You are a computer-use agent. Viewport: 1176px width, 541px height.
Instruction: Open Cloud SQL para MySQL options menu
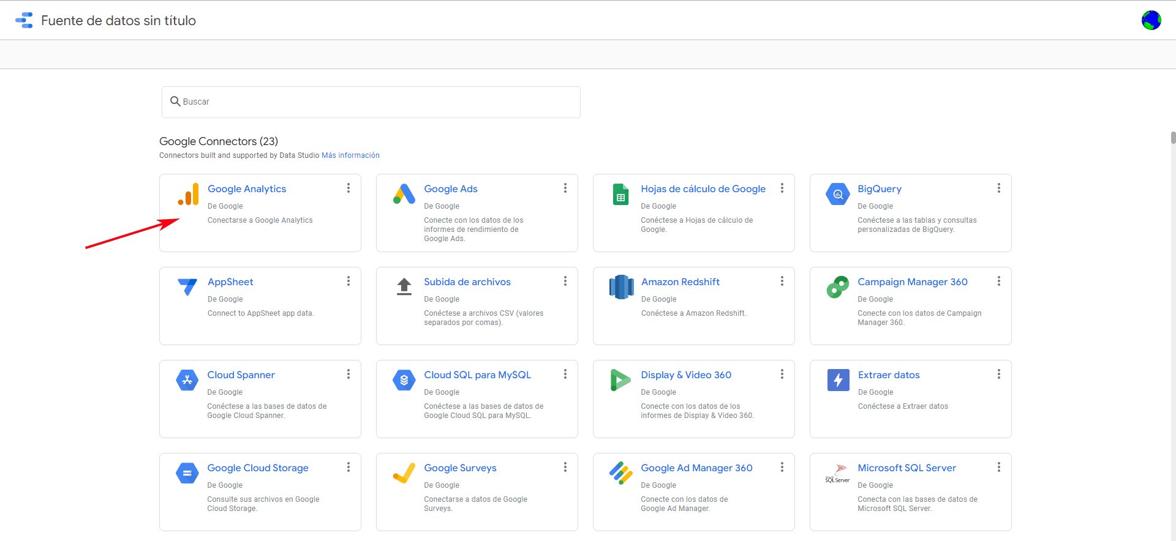point(565,374)
